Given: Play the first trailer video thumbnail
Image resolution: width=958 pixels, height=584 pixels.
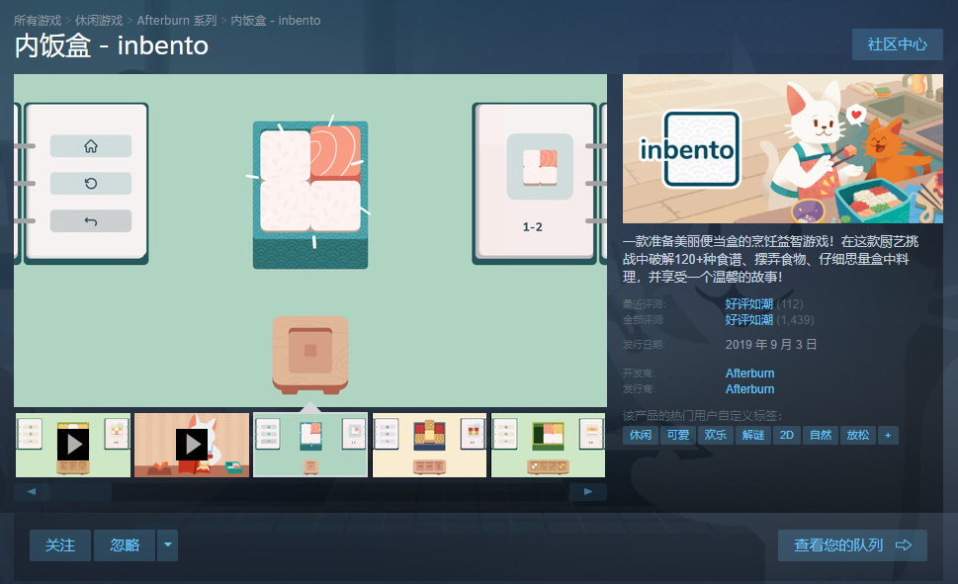Looking at the screenshot, I should click(73, 445).
